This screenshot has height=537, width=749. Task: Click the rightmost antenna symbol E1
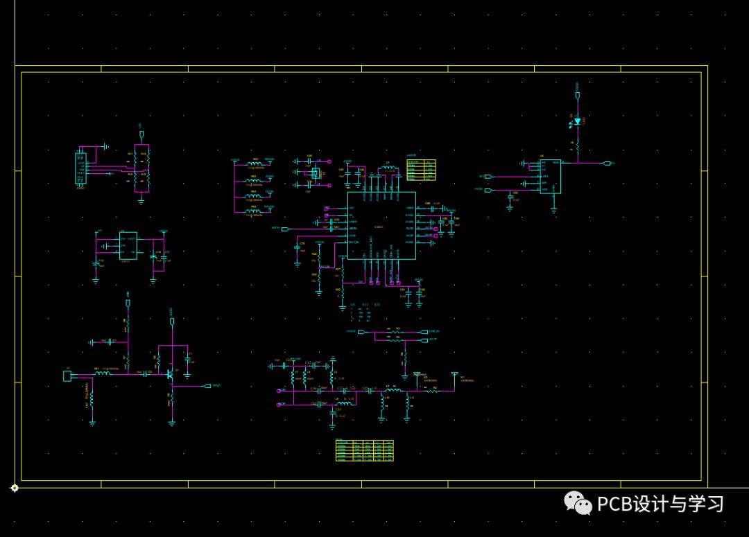coord(455,376)
